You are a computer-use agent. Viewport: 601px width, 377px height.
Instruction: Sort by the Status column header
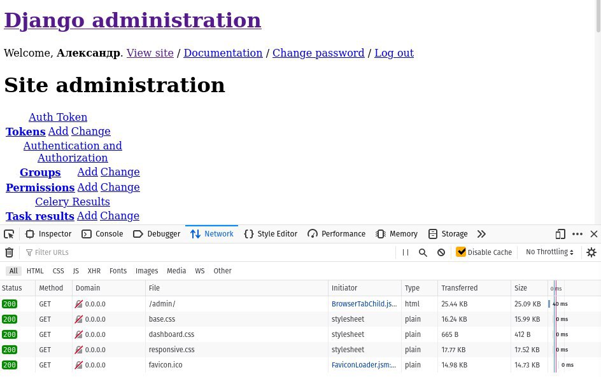[18, 288]
